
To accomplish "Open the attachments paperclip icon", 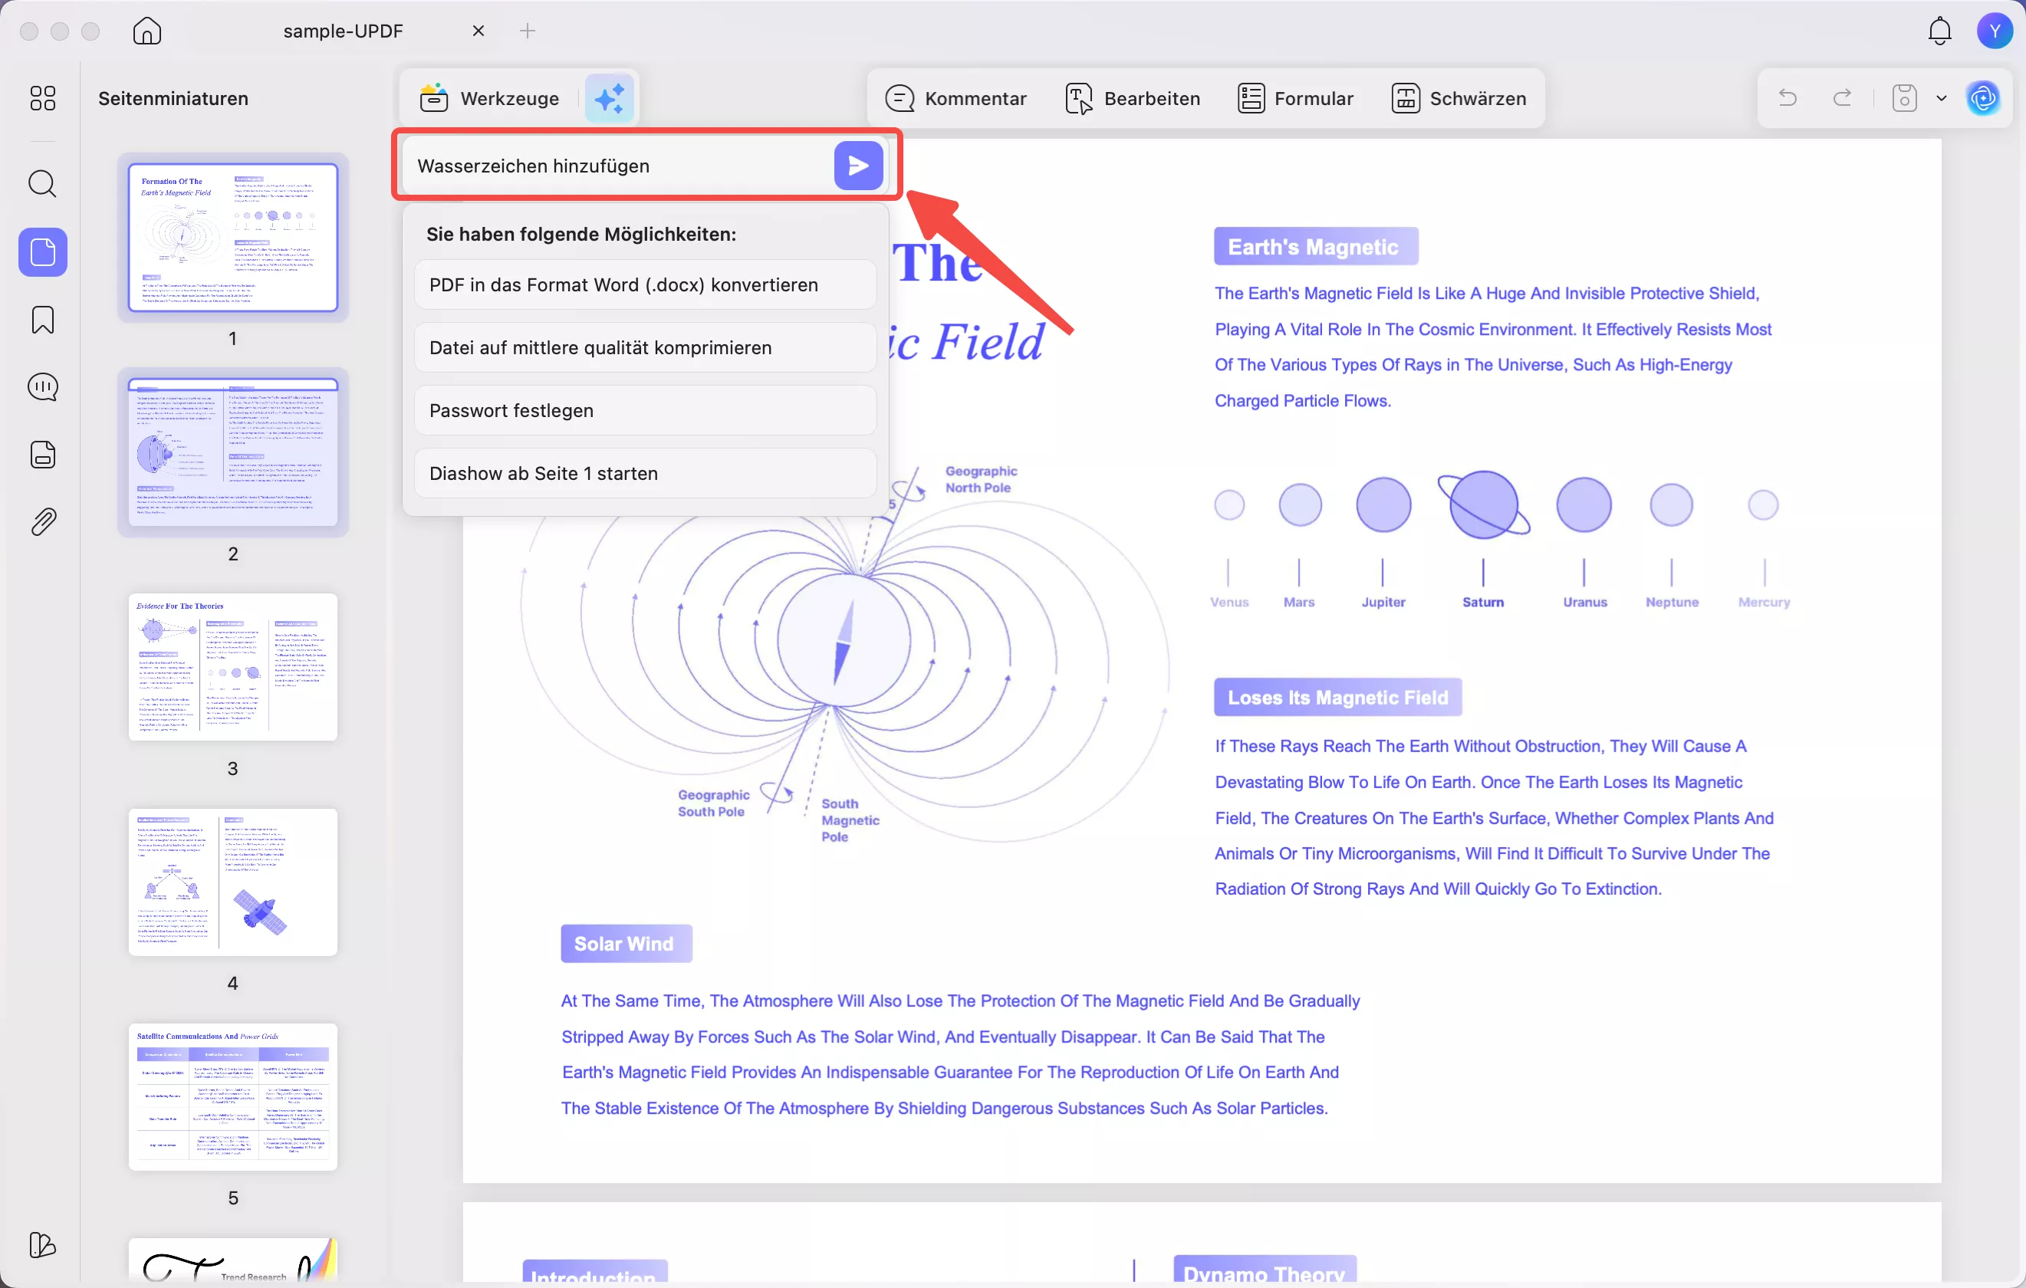I will click(x=43, y=521).
